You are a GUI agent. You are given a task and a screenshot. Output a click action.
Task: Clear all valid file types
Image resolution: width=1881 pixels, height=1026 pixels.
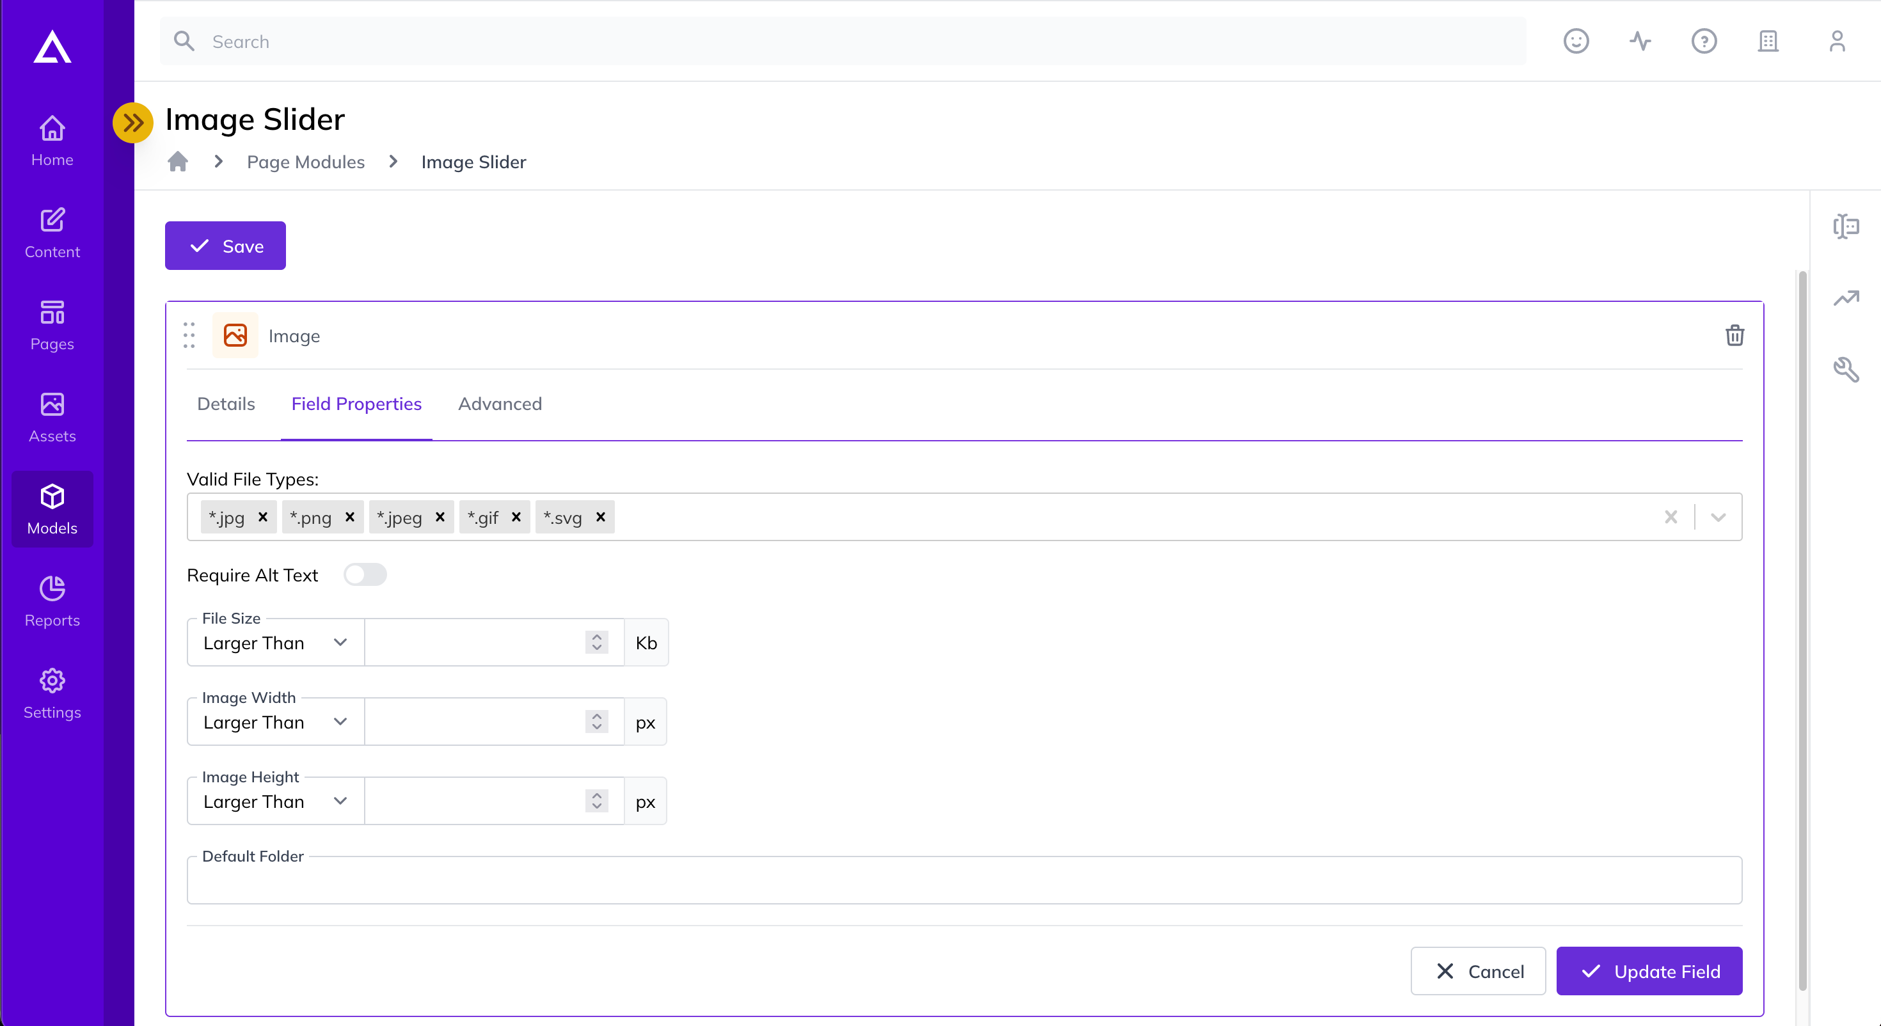(x=1670, y=517)
